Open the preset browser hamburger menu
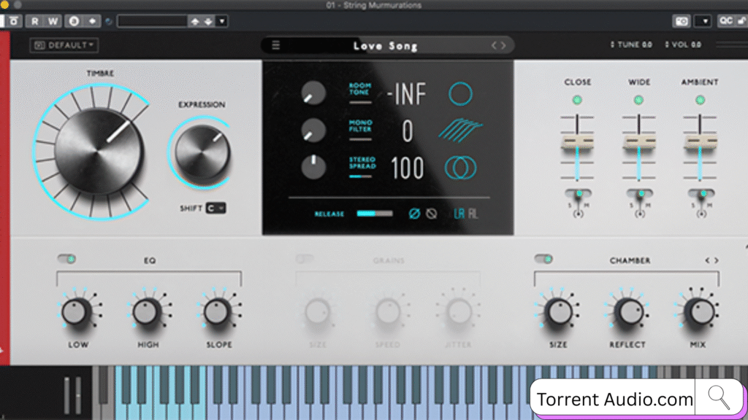Viewport: 748px width, 420px height. pyautogui.click(x=276, y=45)
